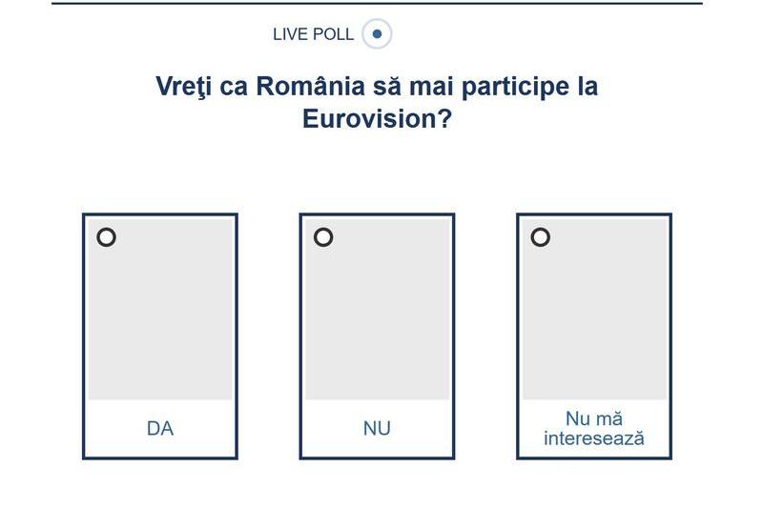Choose the NU radio button

[x=323, y=237]
